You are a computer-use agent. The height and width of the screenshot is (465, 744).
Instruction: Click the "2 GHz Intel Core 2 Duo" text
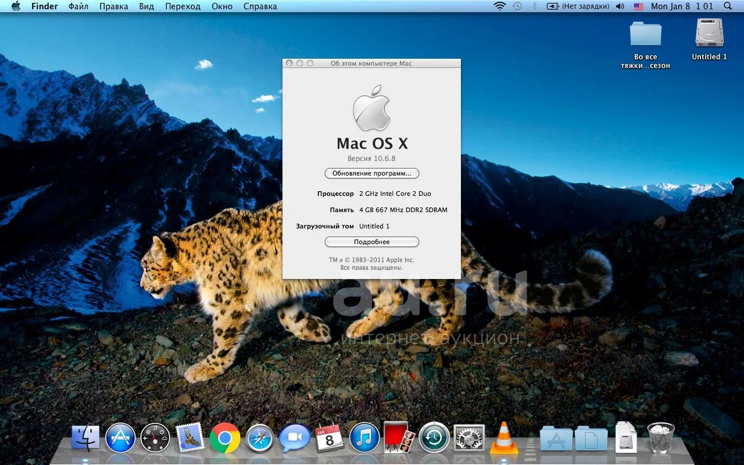coord(395,194)
